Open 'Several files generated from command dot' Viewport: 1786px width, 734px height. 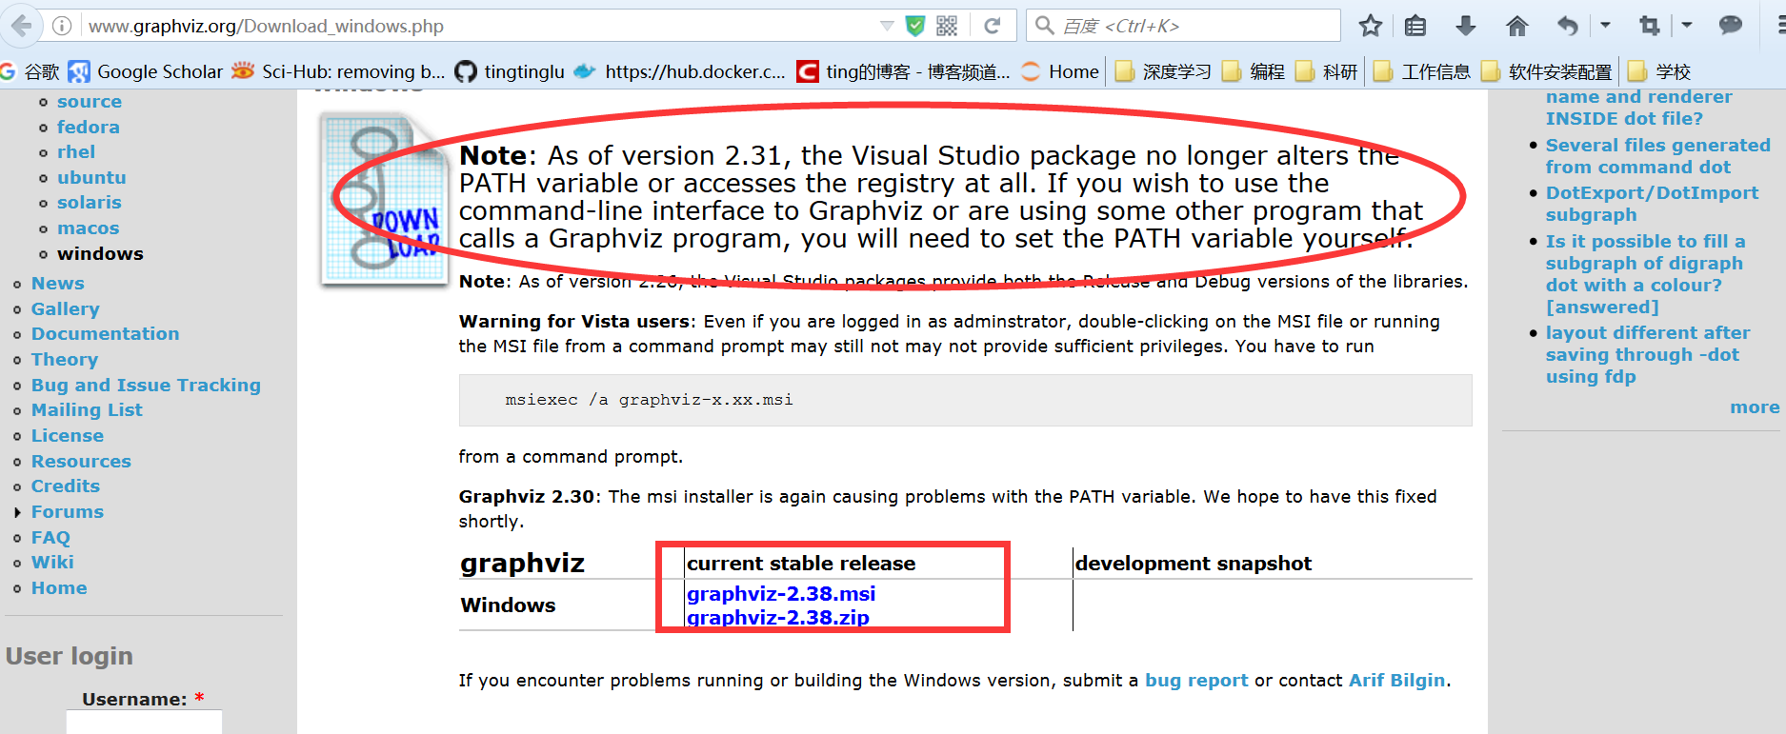point(1657,156)
